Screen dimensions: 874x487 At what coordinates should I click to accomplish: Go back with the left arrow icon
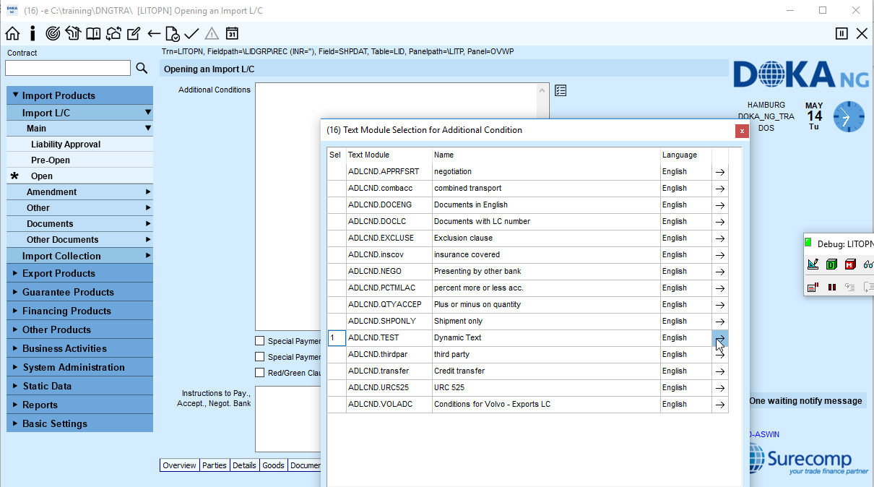tap(153, 33)
